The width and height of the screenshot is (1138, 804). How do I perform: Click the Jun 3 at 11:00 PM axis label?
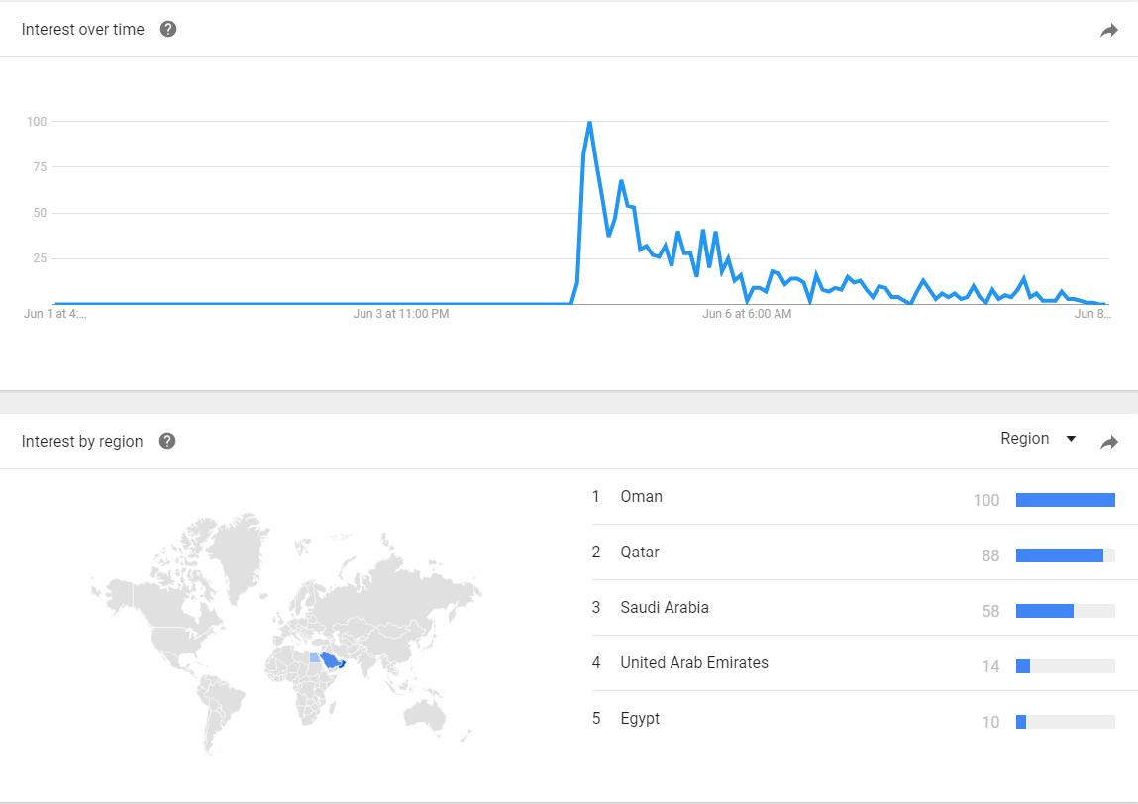click(x=400, y=314)
